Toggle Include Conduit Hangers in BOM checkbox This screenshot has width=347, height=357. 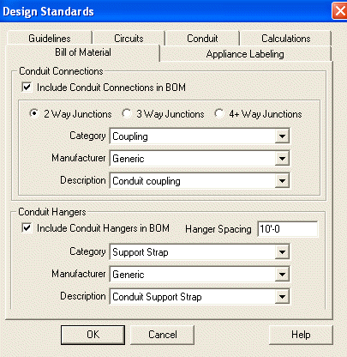pos(27,228)
